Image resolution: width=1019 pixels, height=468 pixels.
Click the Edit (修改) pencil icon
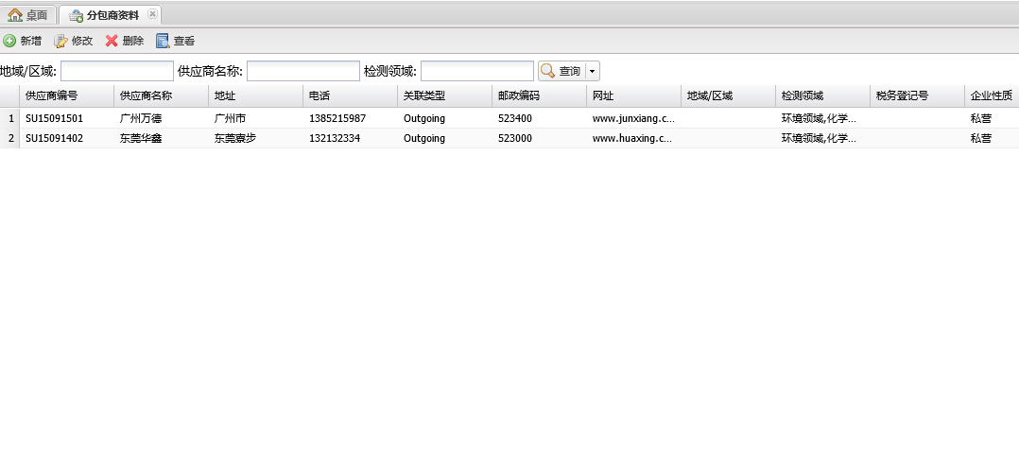point(60,41)
